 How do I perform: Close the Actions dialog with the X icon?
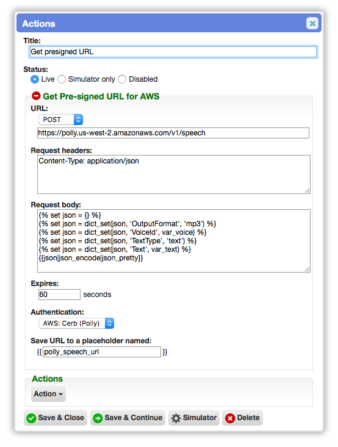(312, 23)
